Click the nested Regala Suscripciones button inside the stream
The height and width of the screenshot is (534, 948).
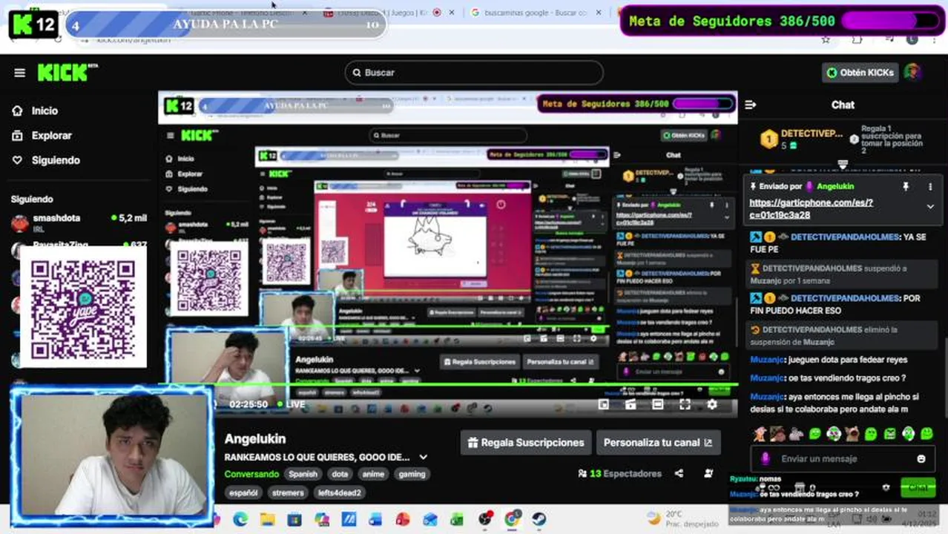(479, 362)
